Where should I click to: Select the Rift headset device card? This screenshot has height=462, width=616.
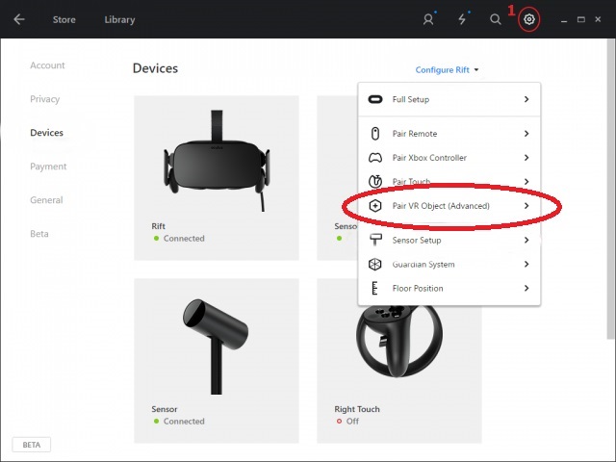[217, 177]
